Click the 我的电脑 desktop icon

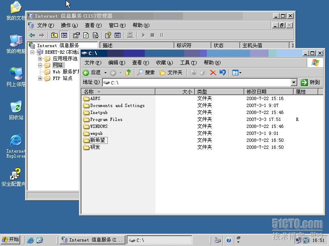point(16,44)
